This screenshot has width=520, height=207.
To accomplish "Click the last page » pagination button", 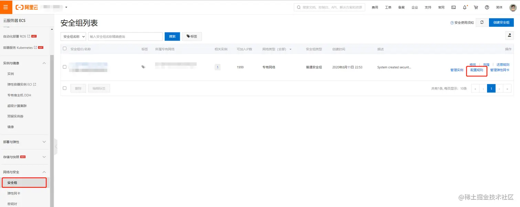I will 507,89.
